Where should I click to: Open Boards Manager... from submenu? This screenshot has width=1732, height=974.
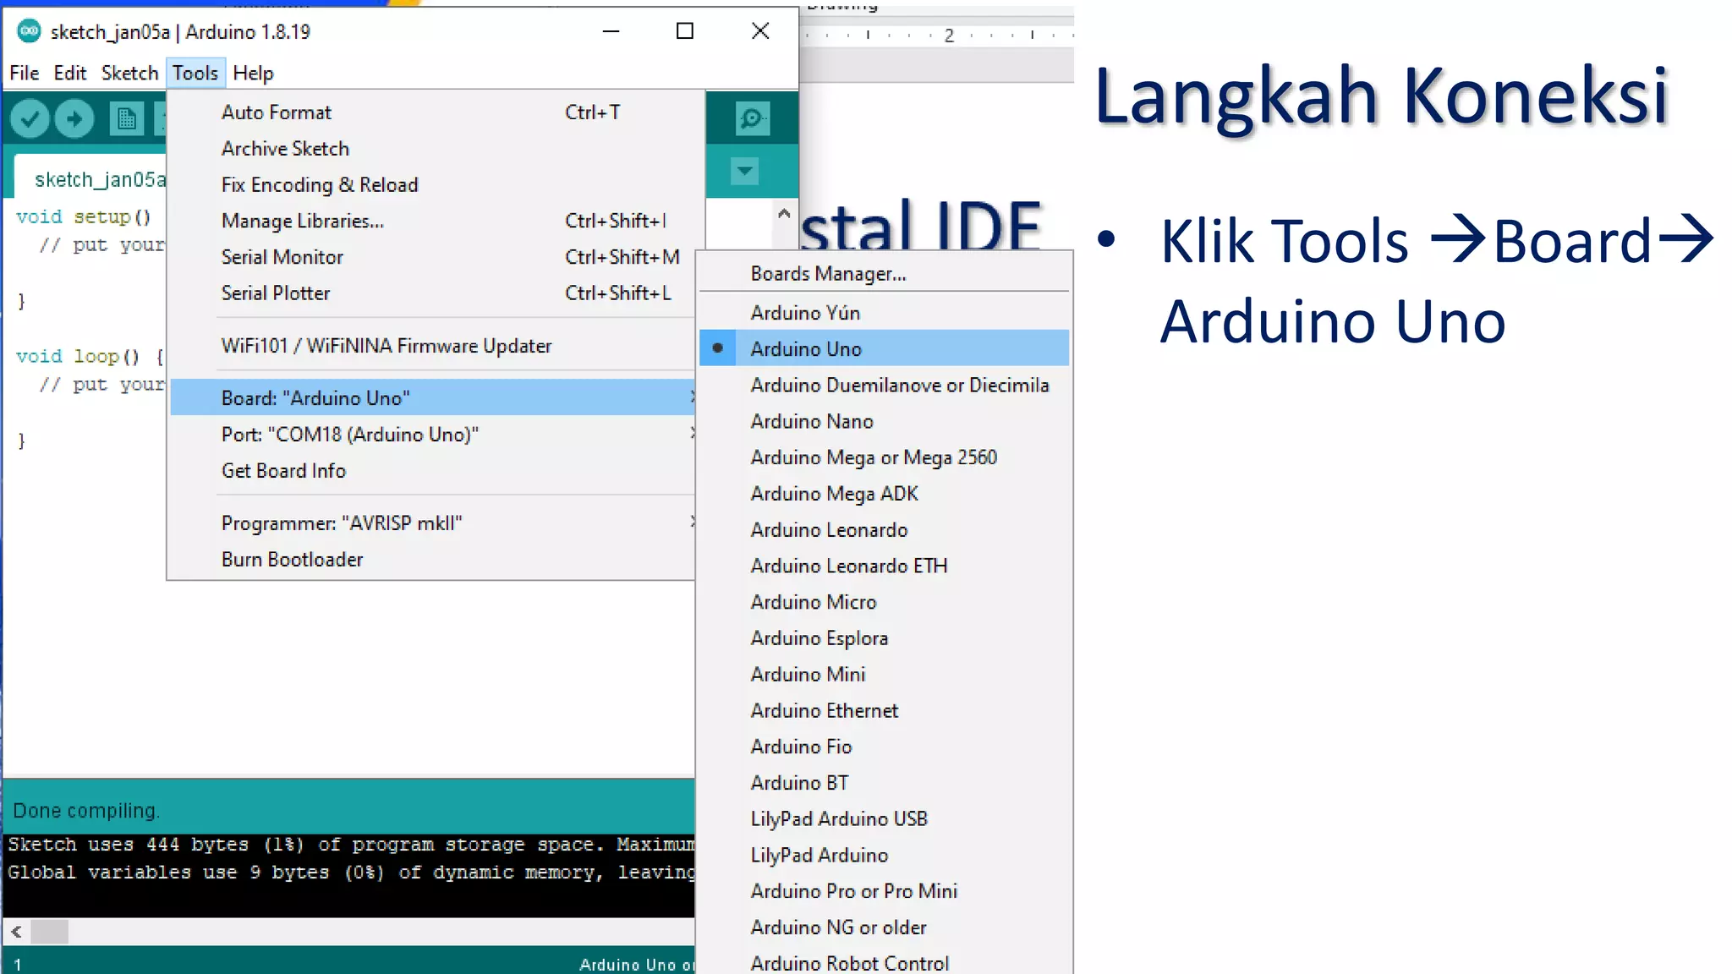pos(885,274)
